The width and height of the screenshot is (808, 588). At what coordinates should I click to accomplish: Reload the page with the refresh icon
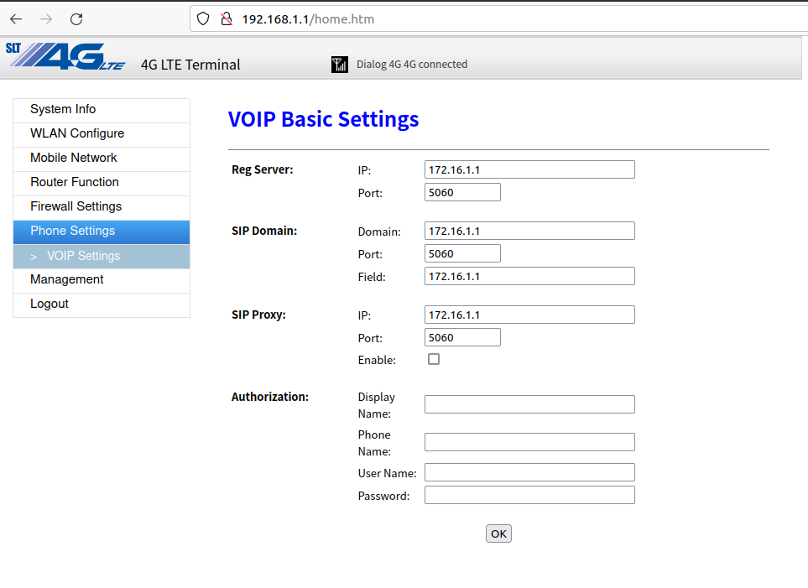point(76,19)
